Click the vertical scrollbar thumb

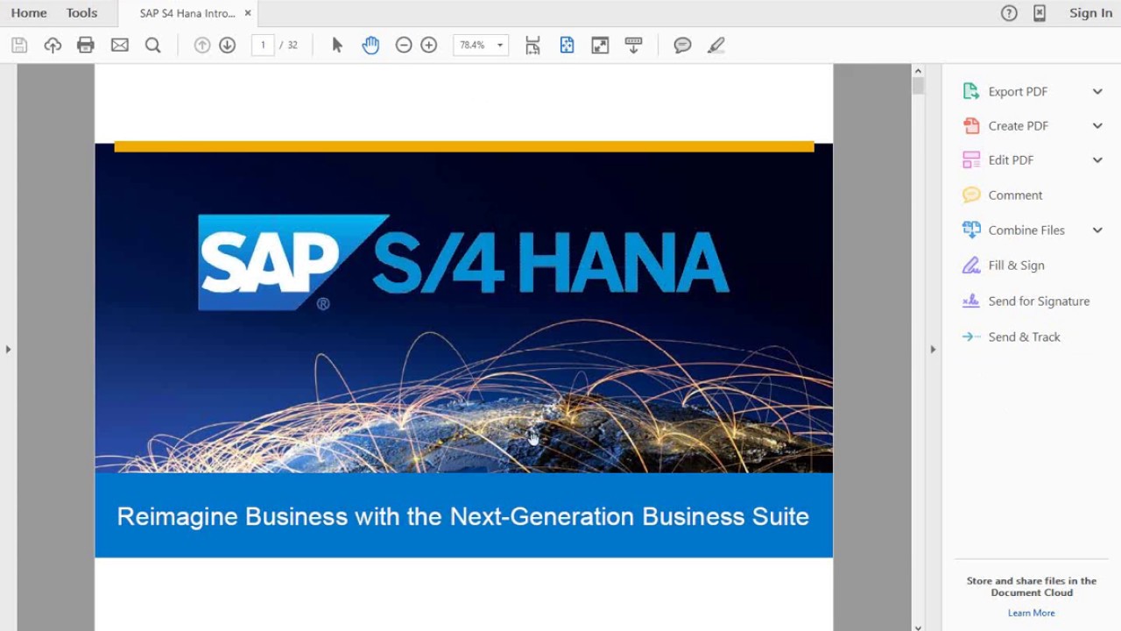click(918, 86)
